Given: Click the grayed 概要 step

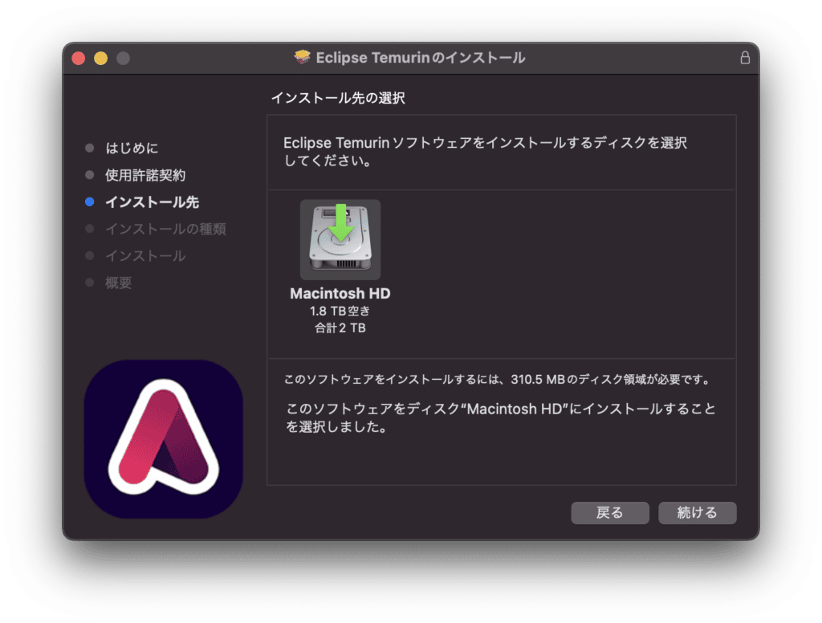Looking at the screenshot, I should pos(117,283).
